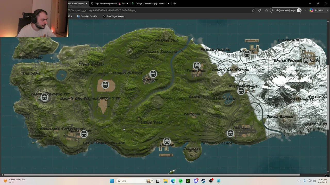This screenshot has width=330, height=185.
Task: Open the Sohbet et Copilot button
Action: click(317, 10)
